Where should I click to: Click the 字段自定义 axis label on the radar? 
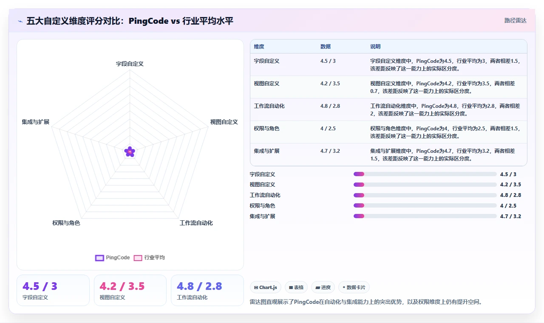click(130, 64)
